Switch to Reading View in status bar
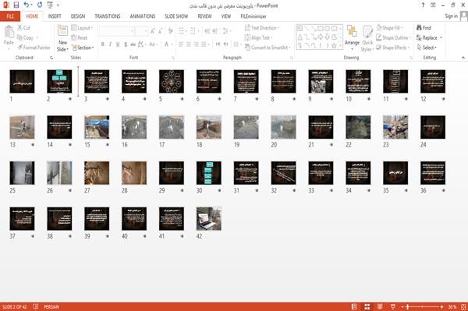 tap(380, 306)
